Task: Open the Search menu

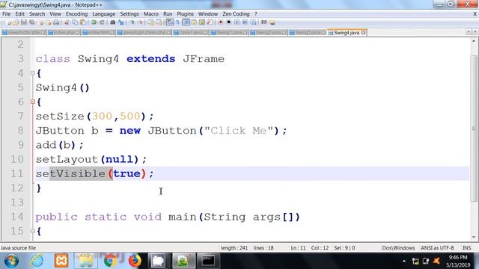Action: click(37, 14)
